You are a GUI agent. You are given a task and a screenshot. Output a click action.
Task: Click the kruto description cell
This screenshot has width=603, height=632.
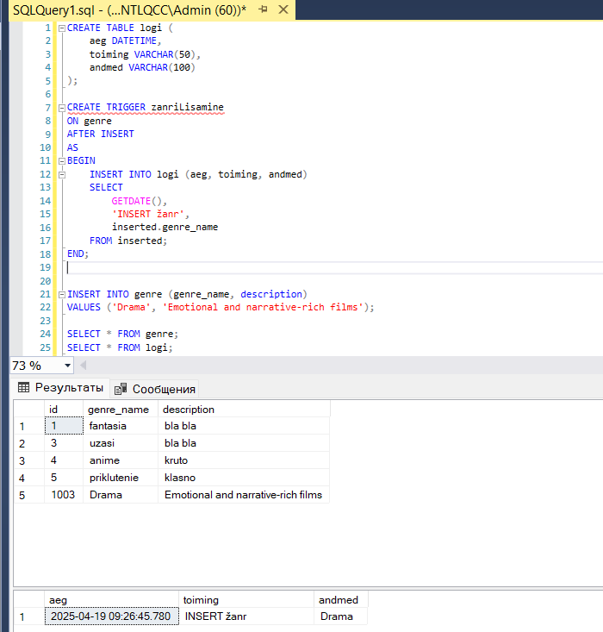244,460
